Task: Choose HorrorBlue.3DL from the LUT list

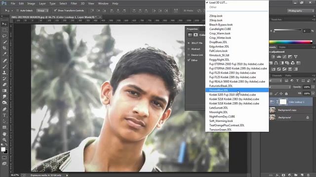Action: (x=237, y=90)
